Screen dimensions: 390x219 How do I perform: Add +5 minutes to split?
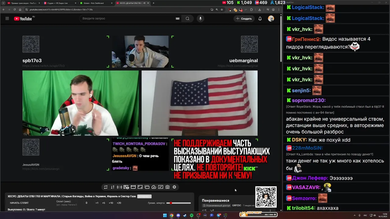104,203
